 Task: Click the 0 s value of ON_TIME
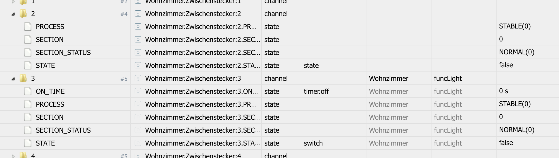click(504, 91)
